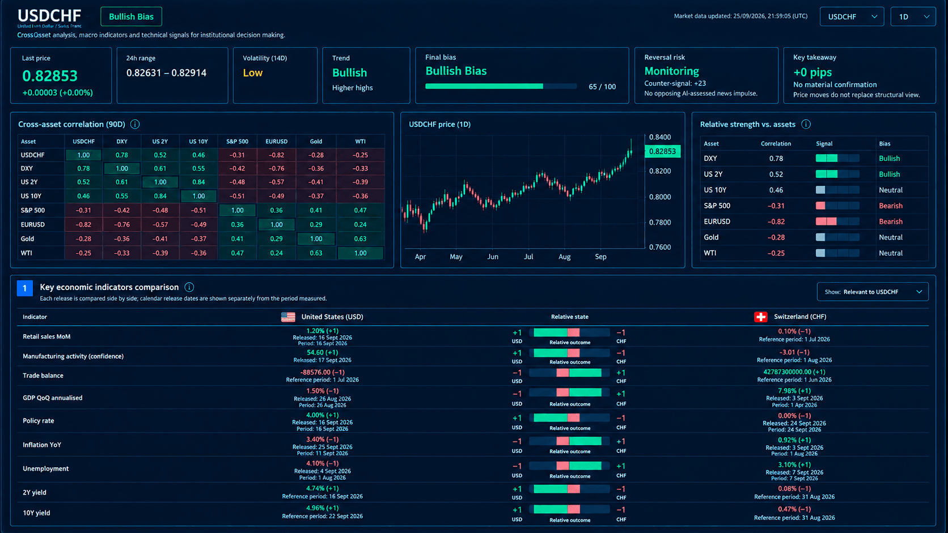Click the Bullish Bias badge button

click(131, 16)
